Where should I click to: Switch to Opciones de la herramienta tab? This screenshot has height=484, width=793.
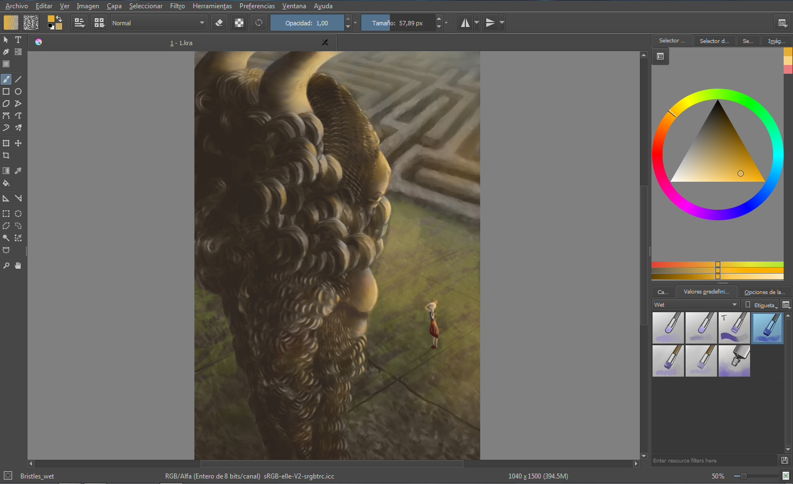pyautogui.click(x=765, y=292)
